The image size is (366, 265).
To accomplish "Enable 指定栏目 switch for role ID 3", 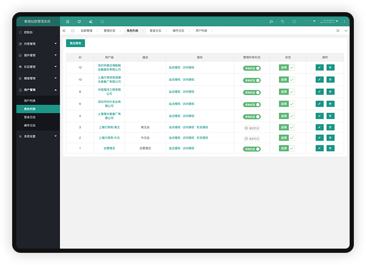I will pyautogui.click(x=252, y=128).
